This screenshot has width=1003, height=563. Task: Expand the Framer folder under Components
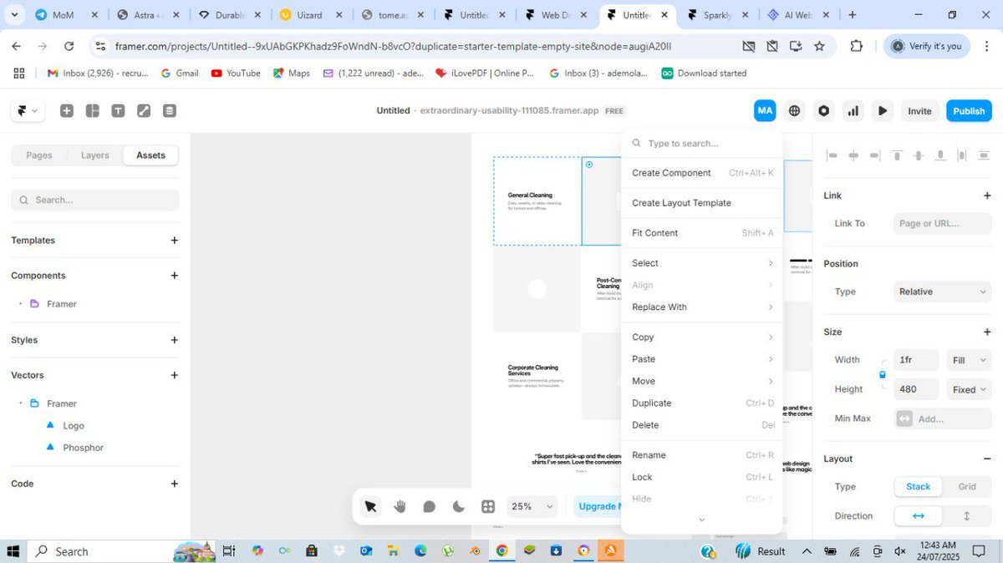click(x=20, y=304)
